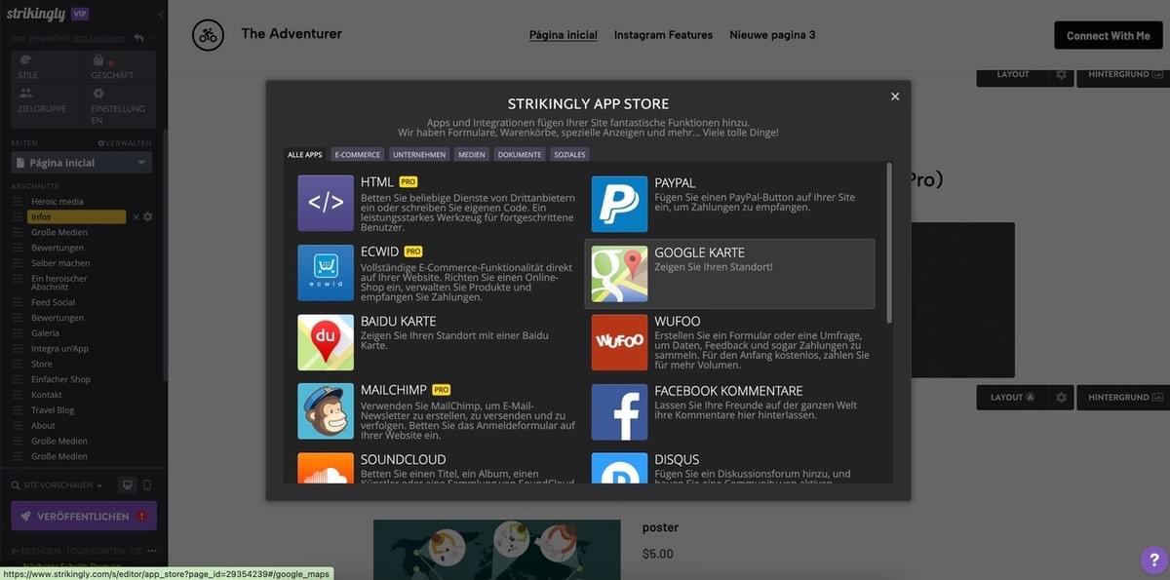Delete the Infos section with X

click(x=136, y=216)
